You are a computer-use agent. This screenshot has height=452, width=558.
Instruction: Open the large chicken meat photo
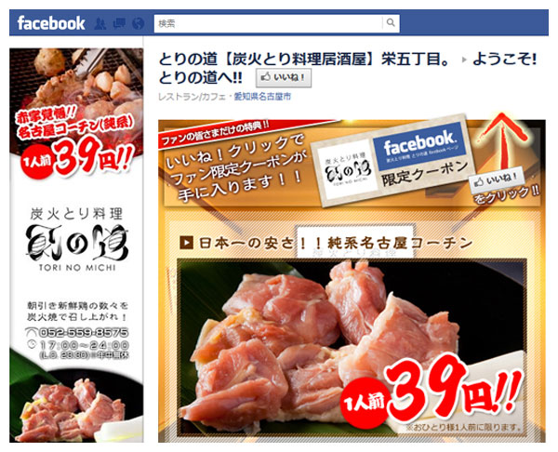point(352,347)
